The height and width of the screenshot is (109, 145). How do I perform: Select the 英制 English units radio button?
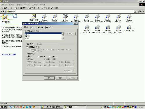(x=50, y=57)
